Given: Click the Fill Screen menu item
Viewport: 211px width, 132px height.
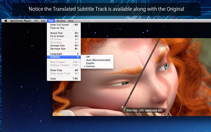Looking at the screenshot, I should point(64,39).
